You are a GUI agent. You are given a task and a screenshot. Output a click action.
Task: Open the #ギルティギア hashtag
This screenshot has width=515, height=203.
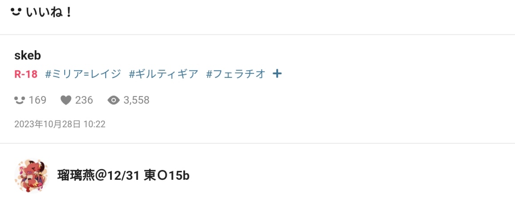(163, 74)
